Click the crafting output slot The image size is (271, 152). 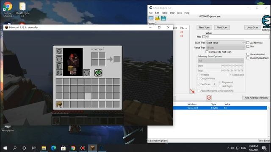click(117, 59)
